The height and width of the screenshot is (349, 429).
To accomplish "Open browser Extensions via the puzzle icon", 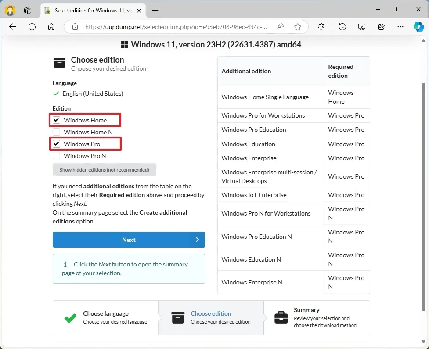I will 321,26.
